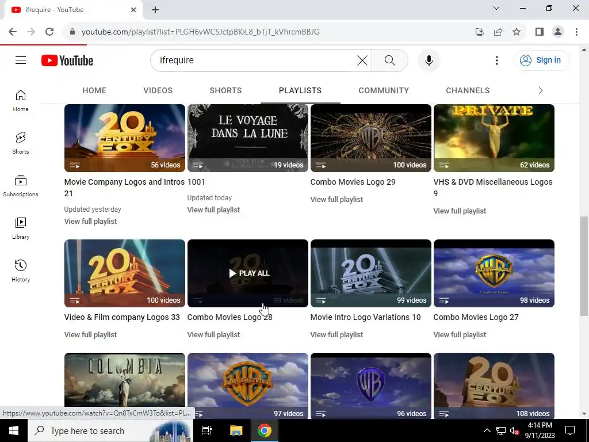The image size is (589, 442).
Task: Open the Columbia playlist thumbnail
Action: pyautogui.click(x=125, y=380)
